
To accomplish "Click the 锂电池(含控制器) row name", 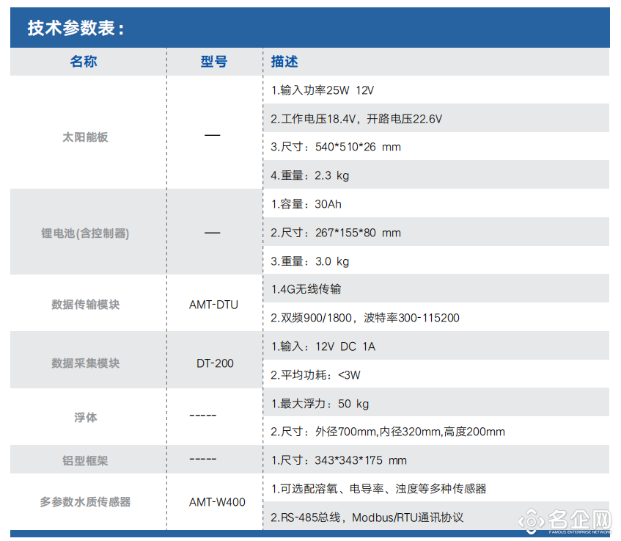I will point(85,233).
